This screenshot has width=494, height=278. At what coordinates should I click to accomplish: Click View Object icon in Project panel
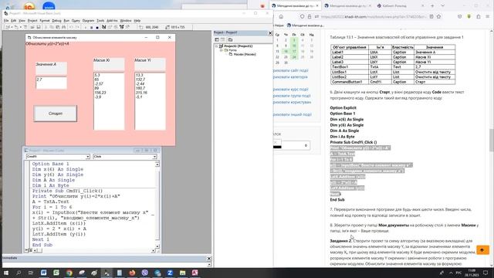(223, 39)
